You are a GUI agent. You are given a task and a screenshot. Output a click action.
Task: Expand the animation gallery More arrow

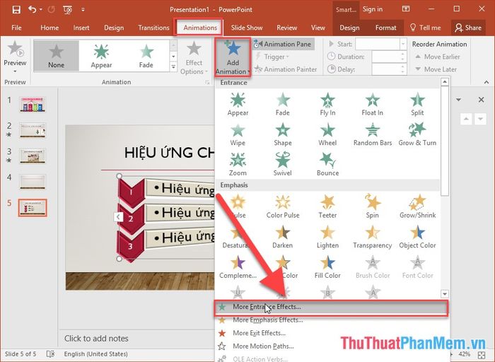pos(173,67)
